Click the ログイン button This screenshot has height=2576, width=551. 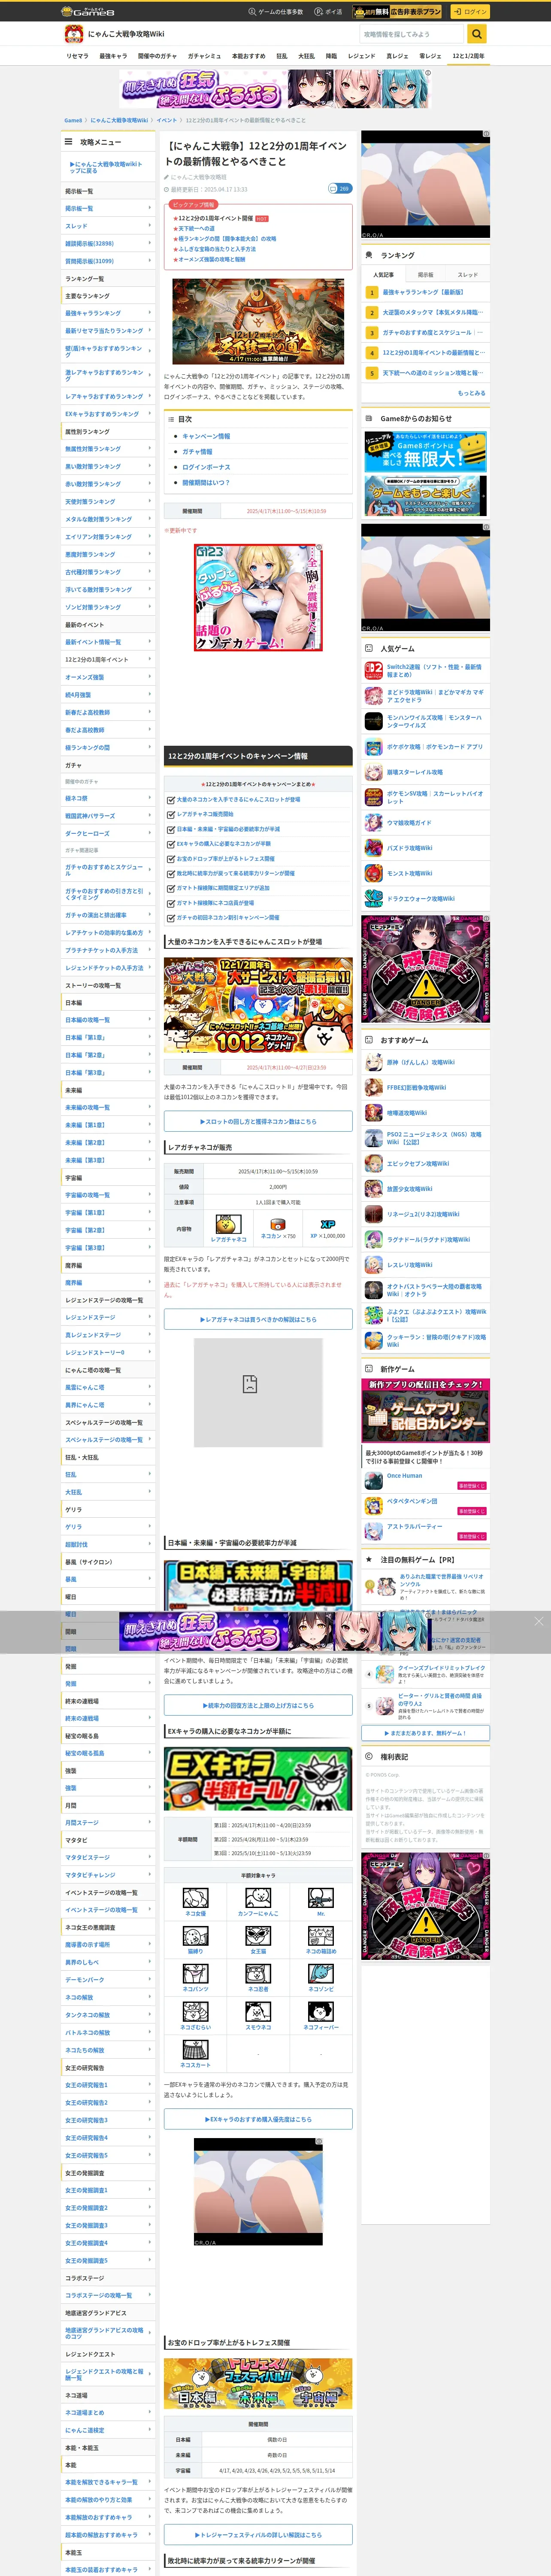coord(470,12)
